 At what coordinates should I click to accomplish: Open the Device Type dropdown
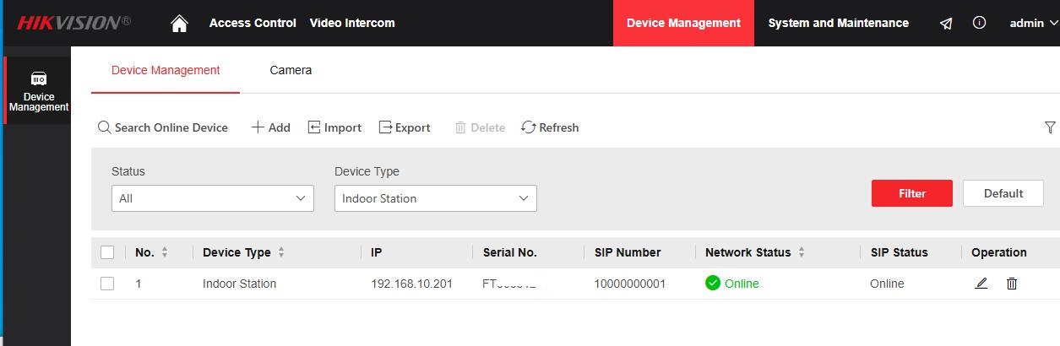436,198
